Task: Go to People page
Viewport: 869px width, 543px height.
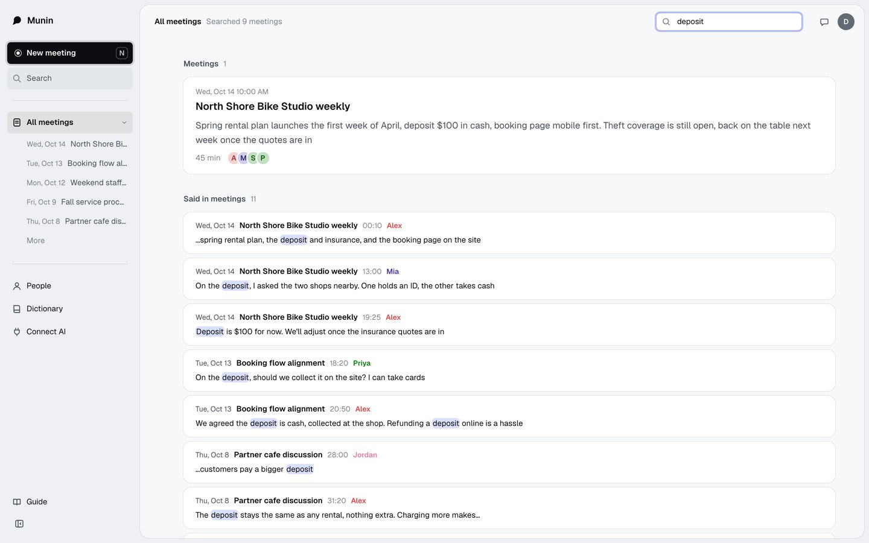Action: pos(70,286)
